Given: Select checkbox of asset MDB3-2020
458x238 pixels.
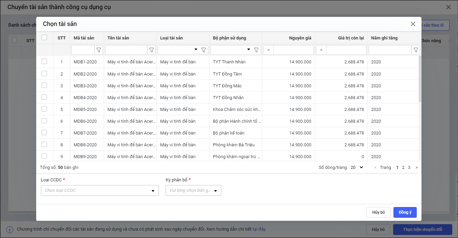Looking at the screenshot, I should (x=44, y=85).
